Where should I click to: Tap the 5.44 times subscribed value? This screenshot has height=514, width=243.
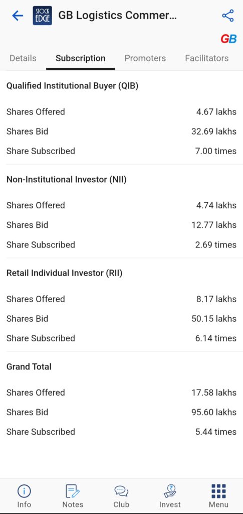tap(216, 432)
